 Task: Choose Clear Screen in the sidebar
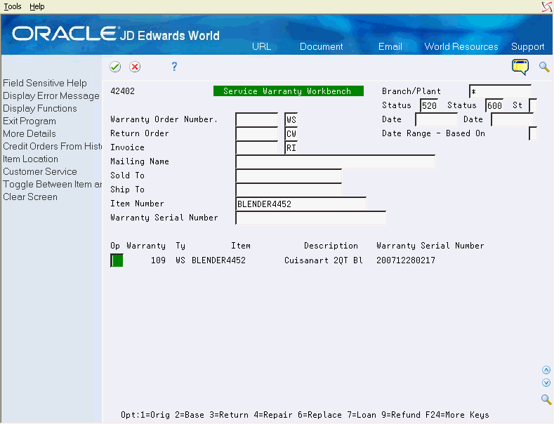pyautogui.click(x=30, y=197)
